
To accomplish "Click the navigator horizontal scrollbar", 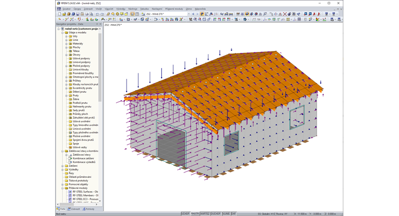I will 67,204.
